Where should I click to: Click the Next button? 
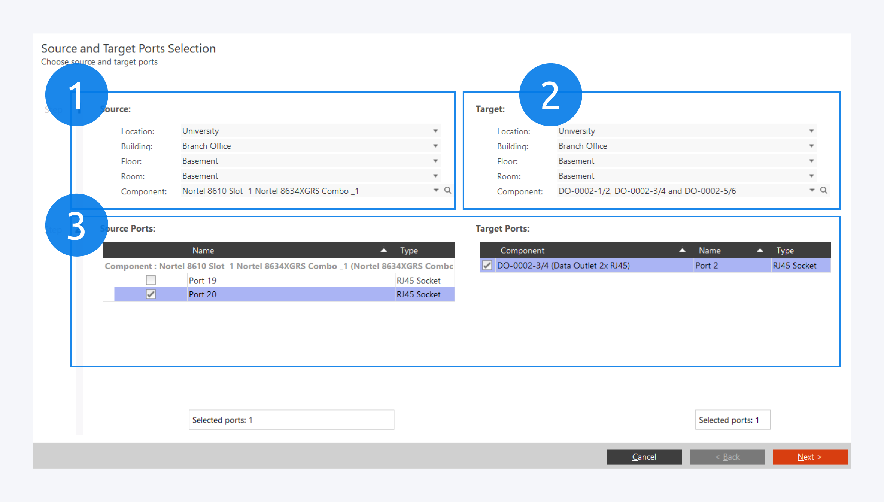click(x=810, y=457)
